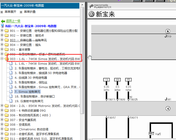Image resolution: width=176 pixels, height=140 pixels.
Task: Click 菜单折叠 to collapse all menus
Action: click(30, 12)
